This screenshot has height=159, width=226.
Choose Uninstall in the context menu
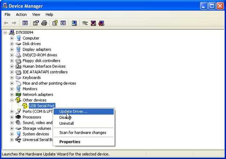(x=84, y=123)
